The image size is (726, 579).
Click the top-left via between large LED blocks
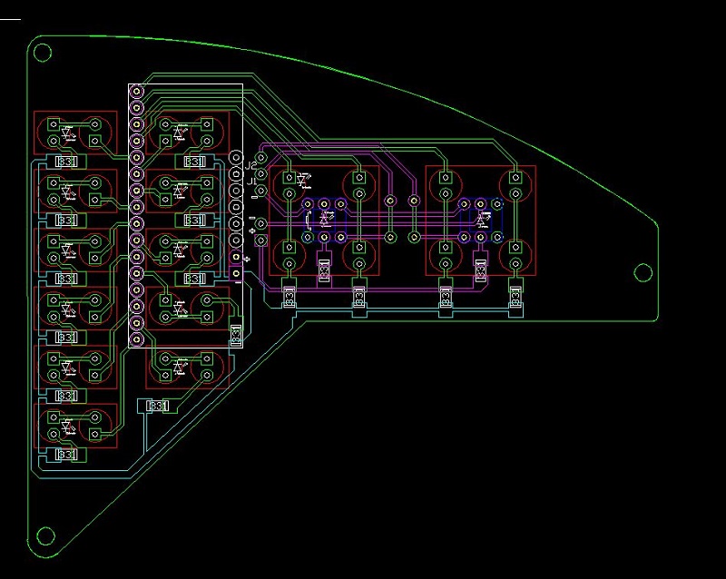[390, 201]
